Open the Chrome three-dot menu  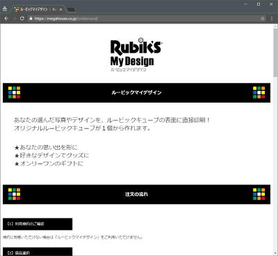272,19
